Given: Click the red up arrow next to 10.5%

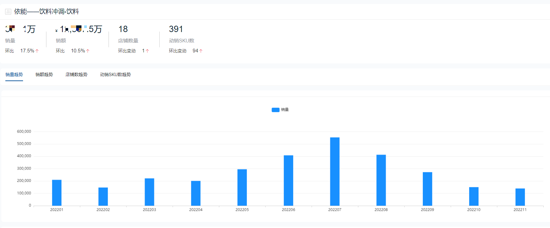Looking at the screenshot, I should click(88, 51).
